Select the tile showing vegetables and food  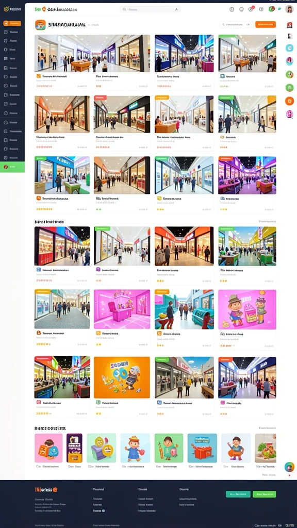click(266, 448)
